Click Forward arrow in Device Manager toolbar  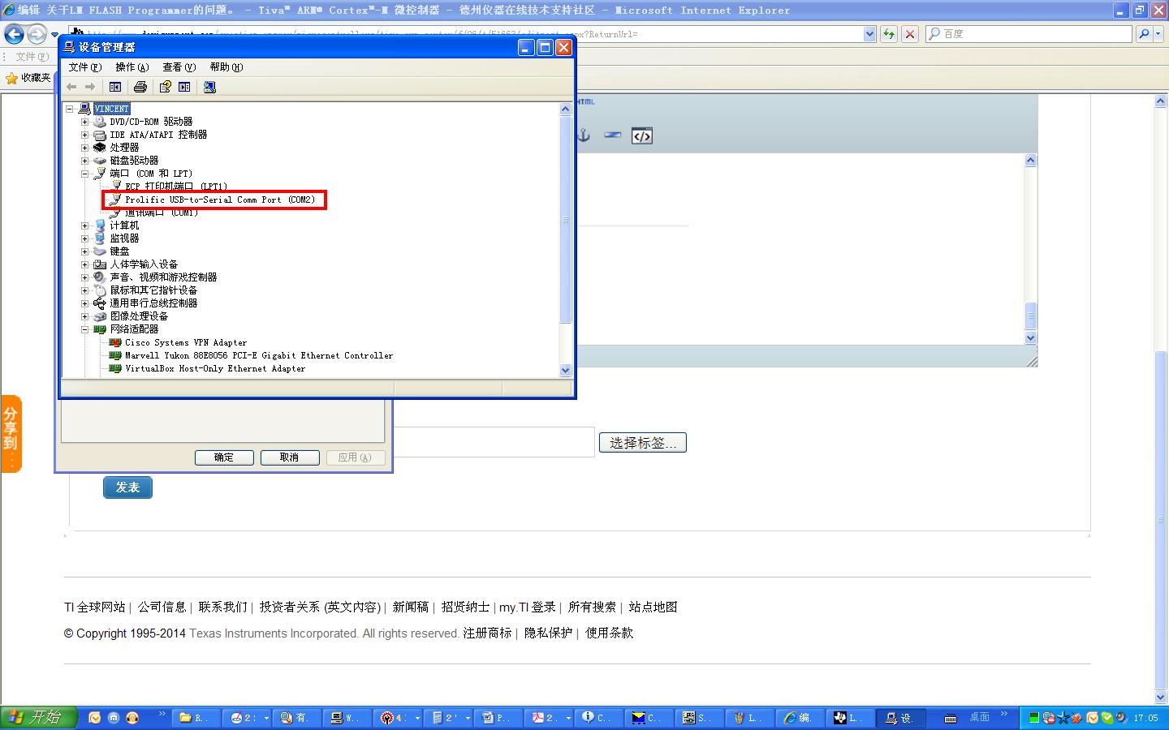tap(90, 87)
